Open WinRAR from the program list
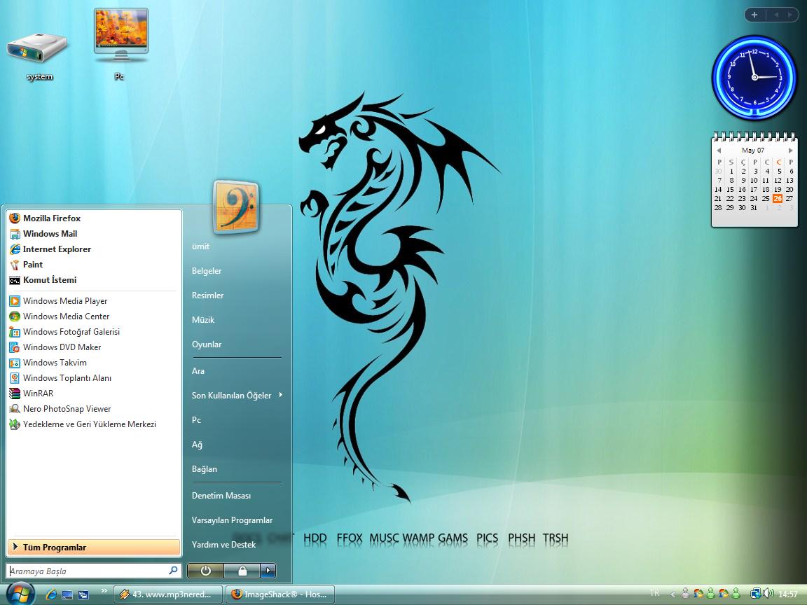The image size is (807, 605). [x=37, y=394]
